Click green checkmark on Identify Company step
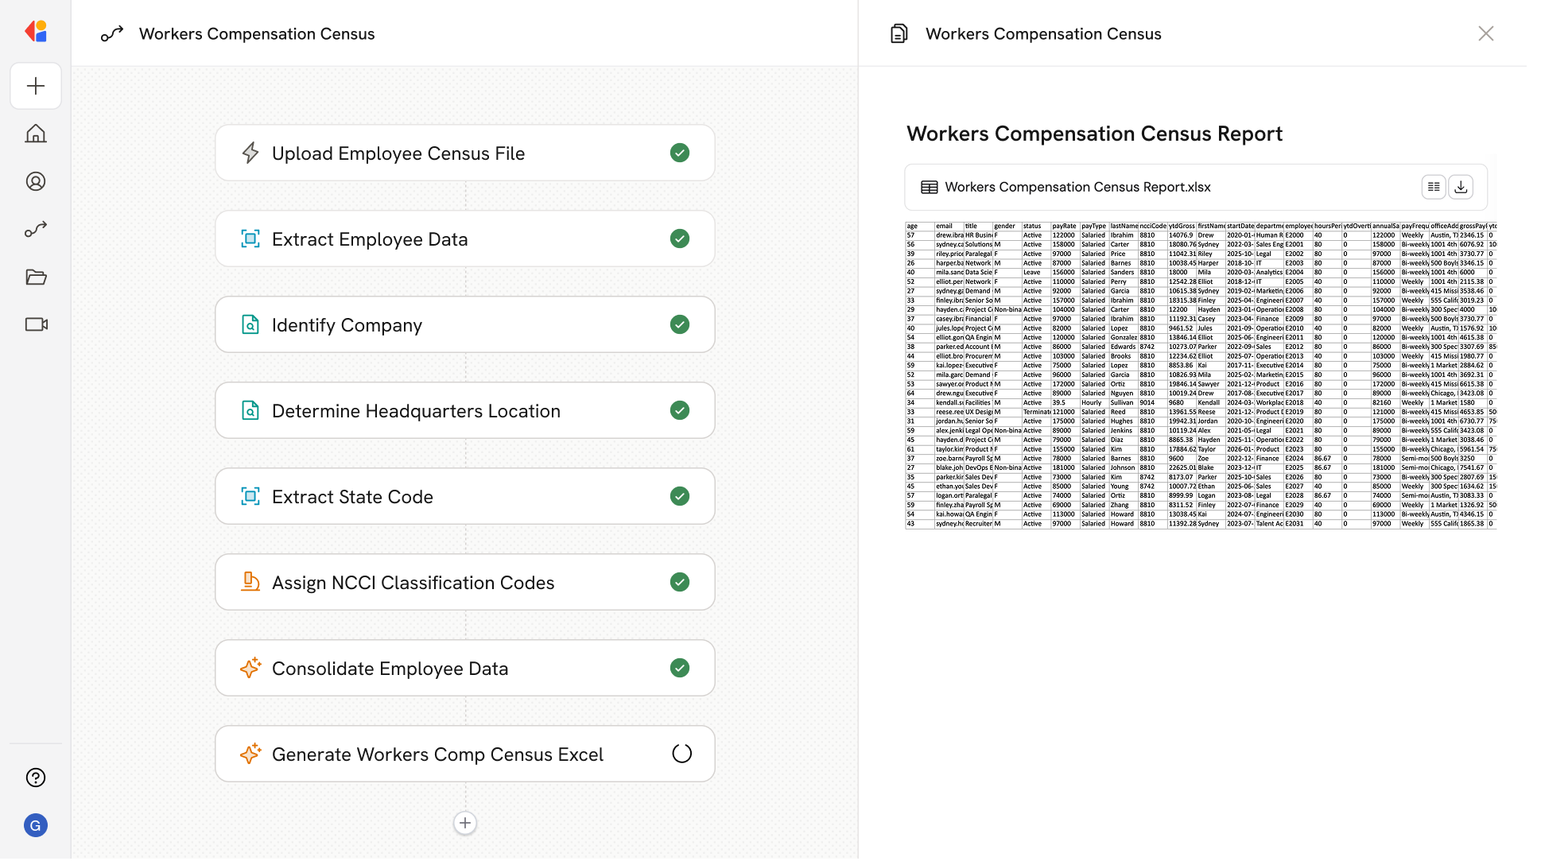1541x861 pixels. [x=680, y=324]
